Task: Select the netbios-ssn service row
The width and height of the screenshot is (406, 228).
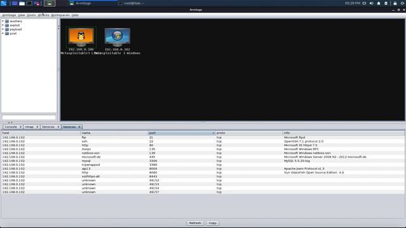Action: [x=202, y=153]
